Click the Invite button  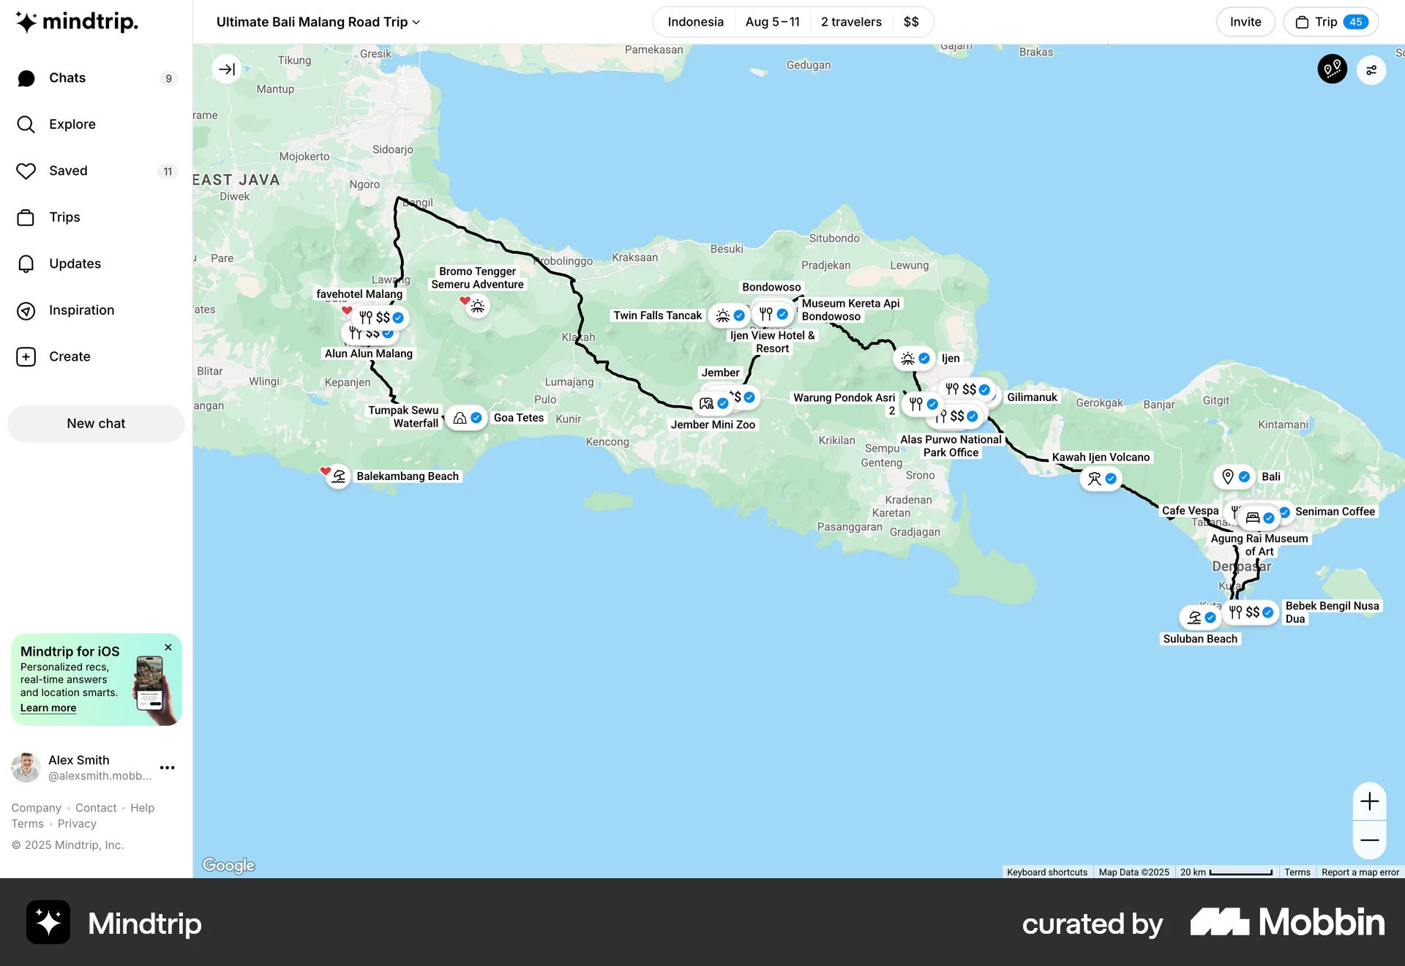1245,22
